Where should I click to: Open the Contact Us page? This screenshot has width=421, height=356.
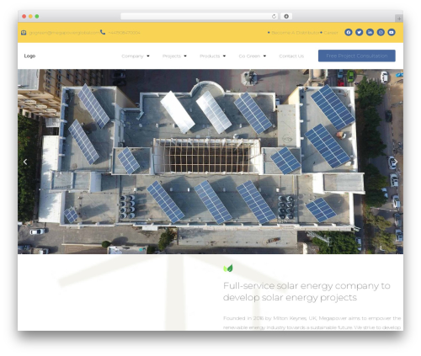[x=291, y=56]
